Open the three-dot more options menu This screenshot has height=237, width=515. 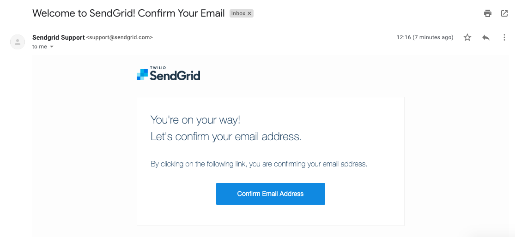tap(504, 37)
